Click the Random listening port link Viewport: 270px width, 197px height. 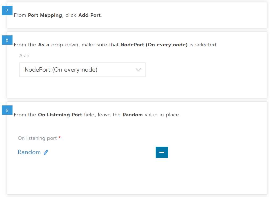click(x=29, y=152)
